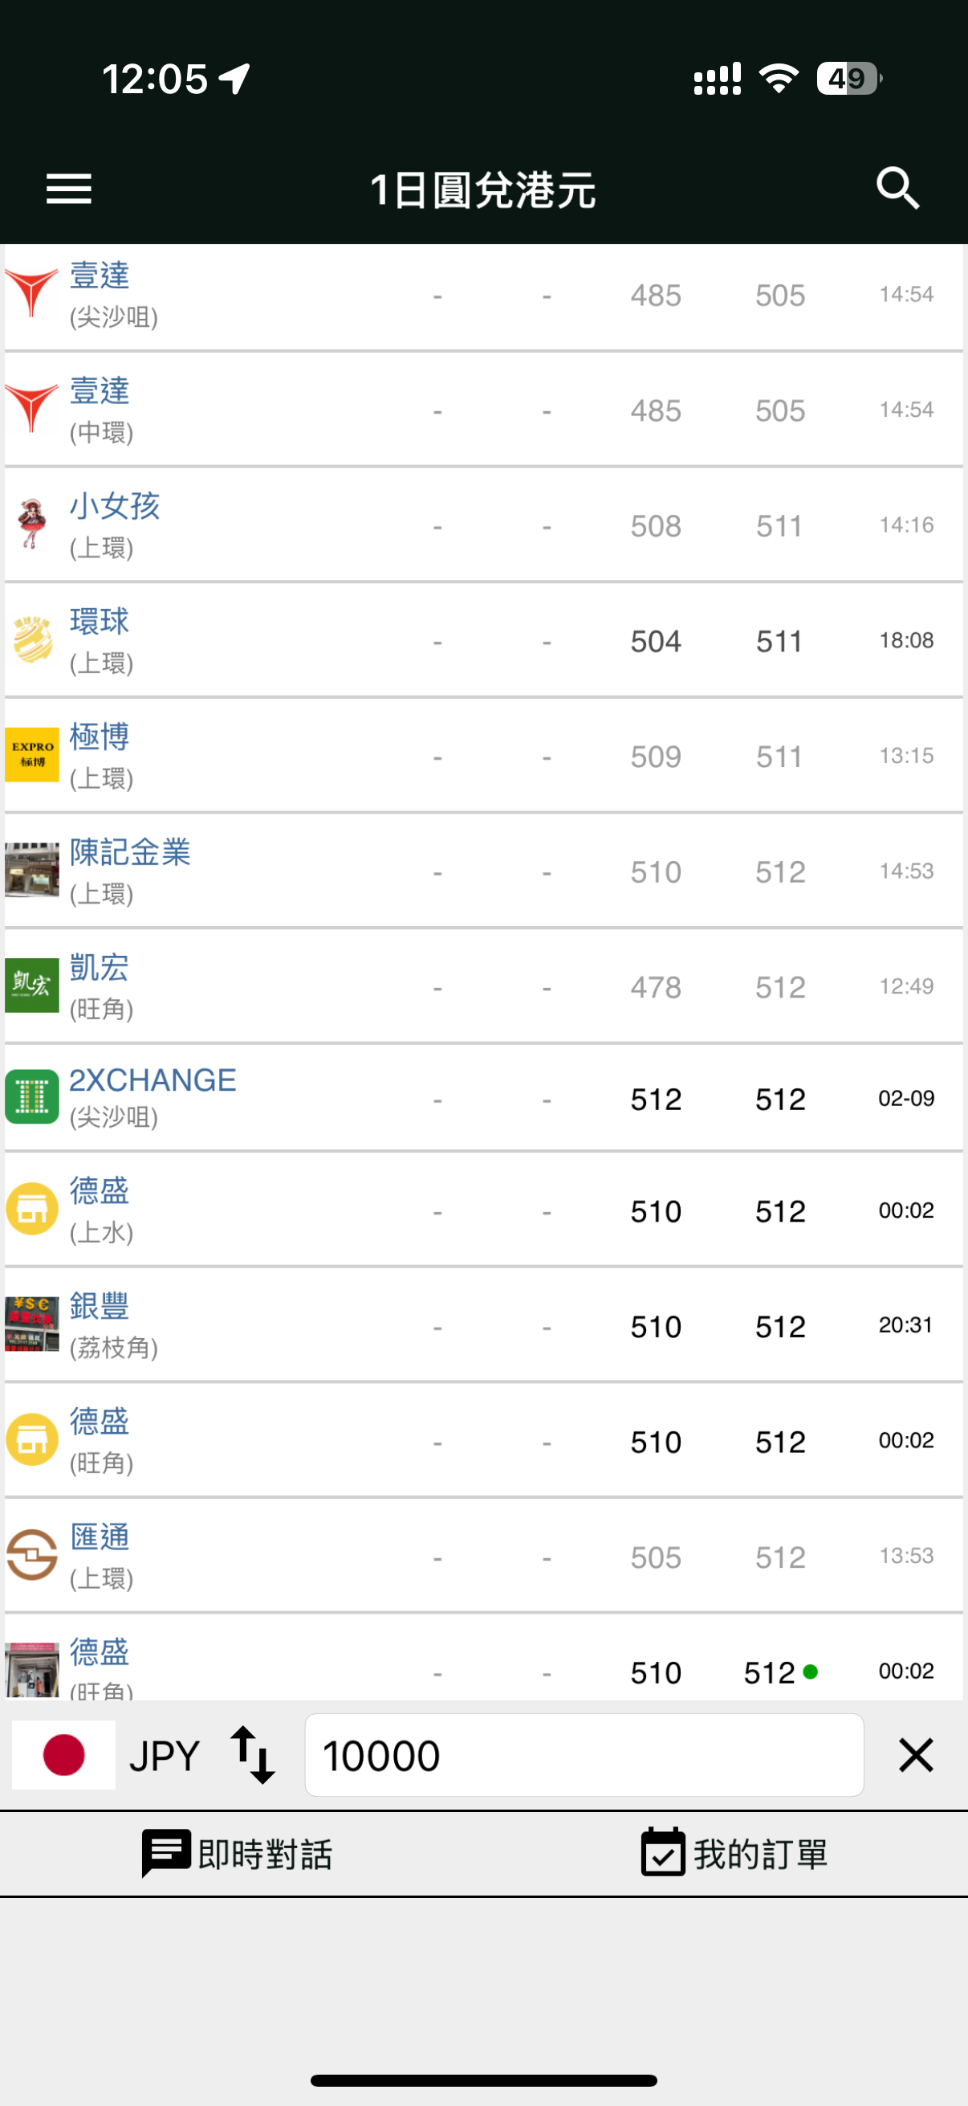Tap the EXPRO 極博 yellow logo
This screenshot has width=968, height=2106.
click(x=32, y=754)
